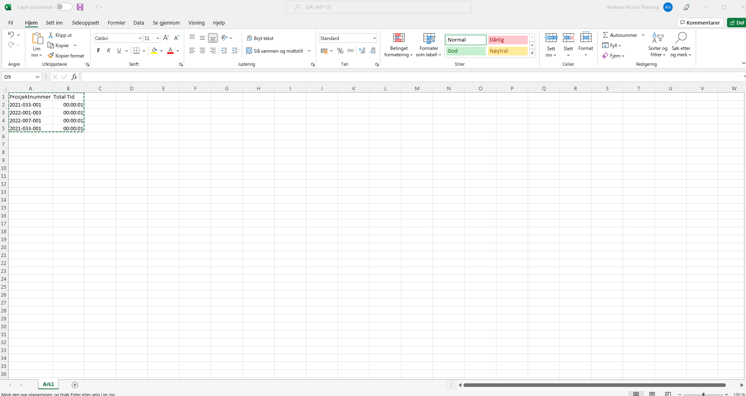Open Betinget formatering menu
This screenshot has width=746, height=396.
[x=399, y=45]
